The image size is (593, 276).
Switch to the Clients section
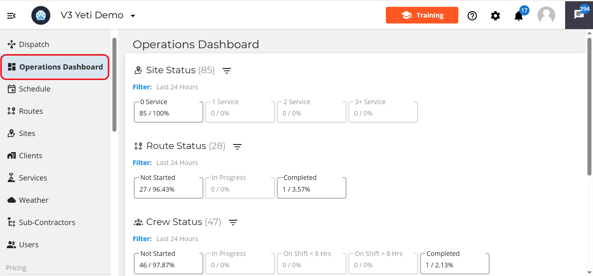click(31, 155)
